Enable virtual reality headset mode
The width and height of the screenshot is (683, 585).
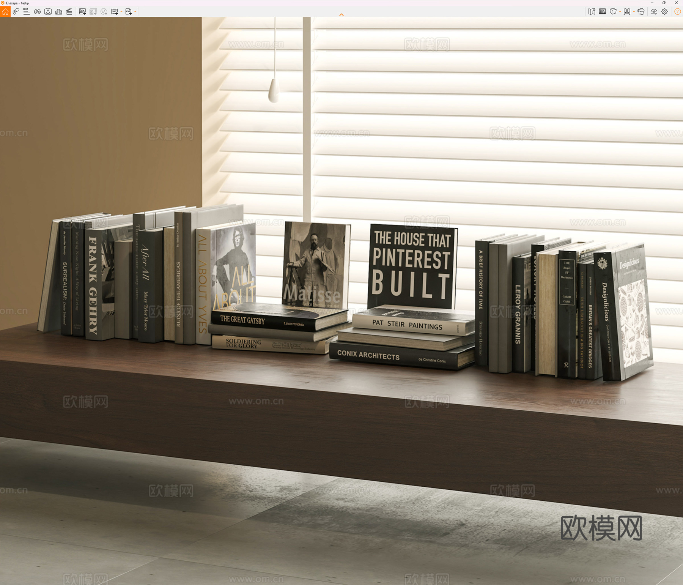pyautogui.click(x=641, y=12)
